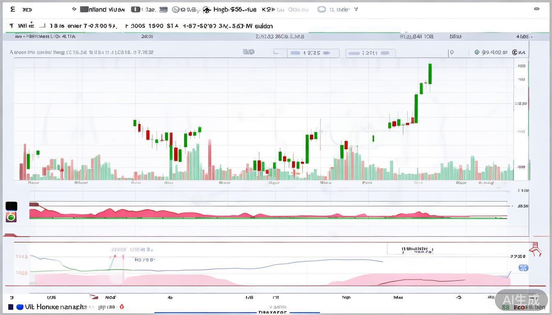Open the dropdown arrow next to the top-right menu
The height and width of the screenshot is (315, 552).
point(356,9)
